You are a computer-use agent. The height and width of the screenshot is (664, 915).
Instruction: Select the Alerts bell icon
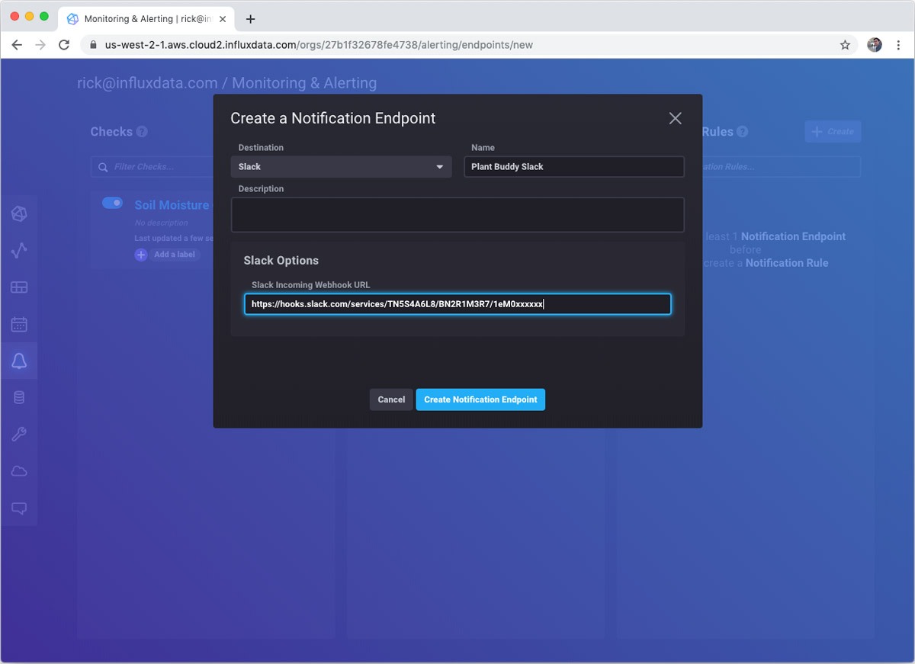click(x=20, y=361)
